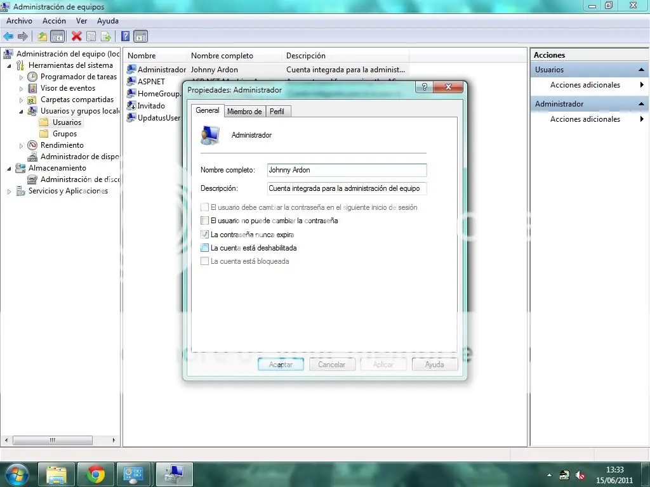The image size is (650, 487).
Task: Switch to the 'Miembro de' tab
Action: click(x=244, y=112)
